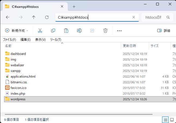Click the Copy icon in toolbar
Viewport: 176px width, 123px height.
pyautogui.click(x=53, y=31)
